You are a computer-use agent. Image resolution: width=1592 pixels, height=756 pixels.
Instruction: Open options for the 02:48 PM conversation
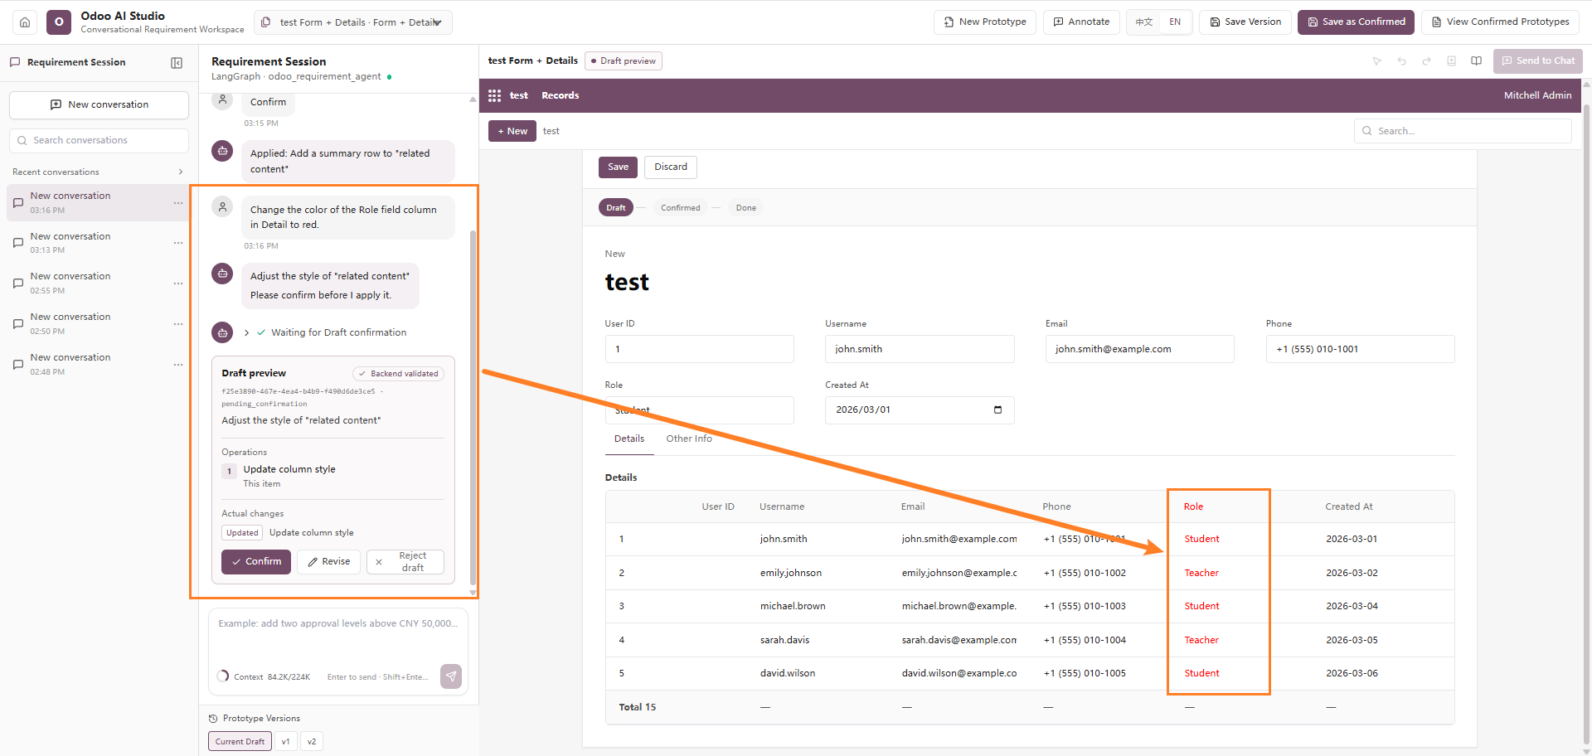click(178, 365)
